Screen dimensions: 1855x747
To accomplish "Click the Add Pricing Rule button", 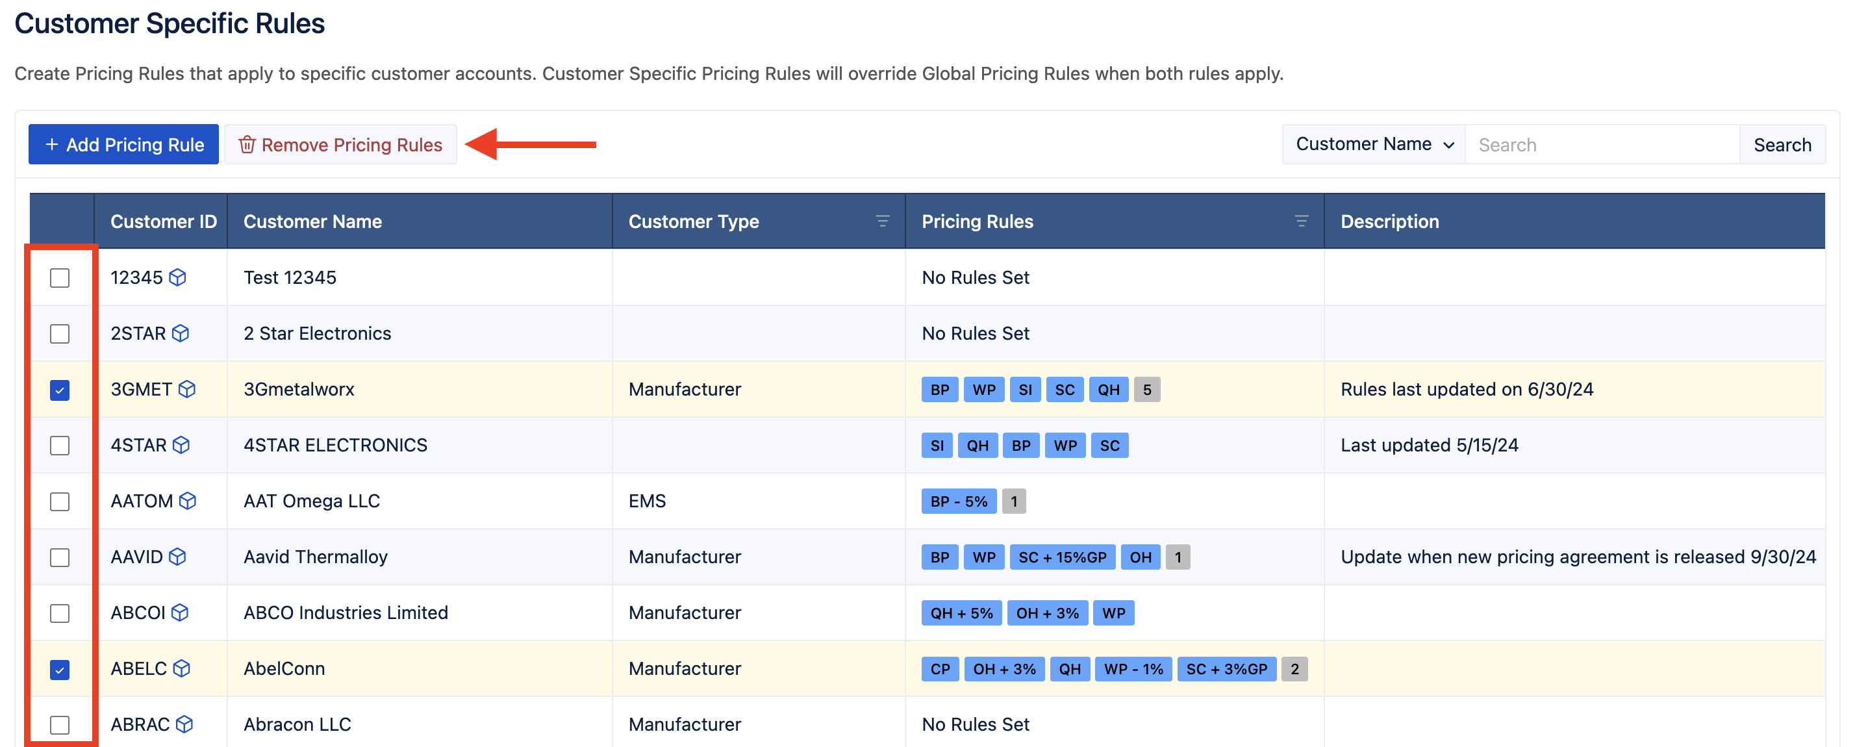I will [x=124, y=144].
